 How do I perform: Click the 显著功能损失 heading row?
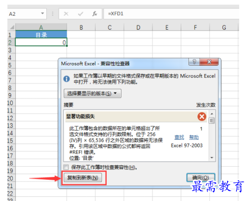pos(136,117)
